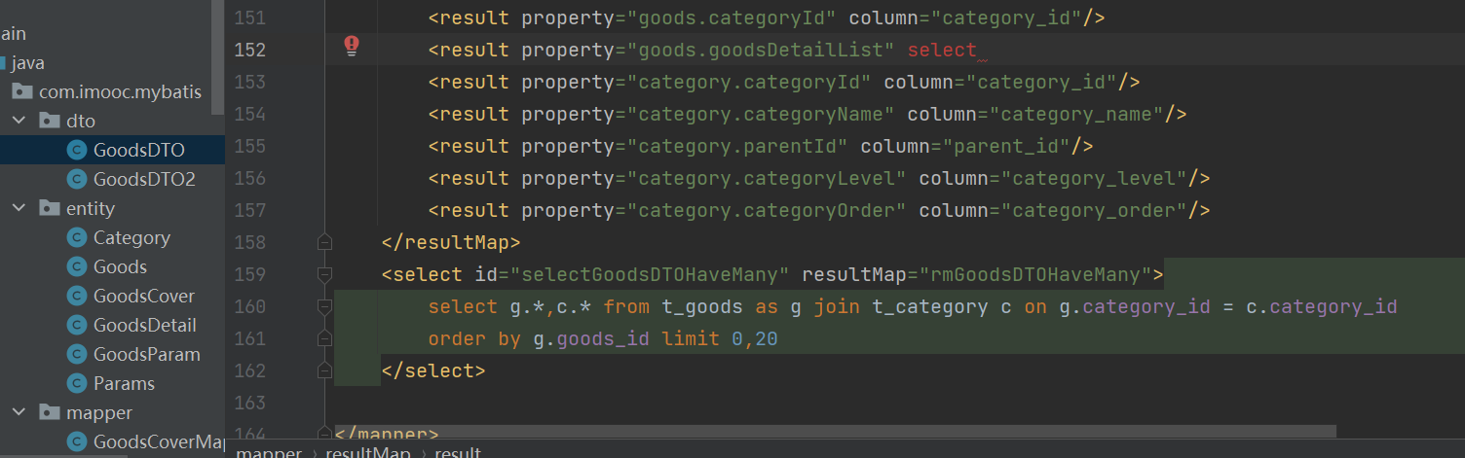Toggle fold marker on line 161
The image size is (1465, 458).
click(324, 338)
